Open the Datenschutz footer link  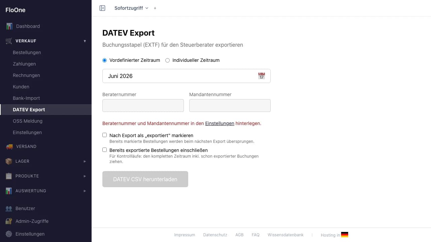point(215,235)
